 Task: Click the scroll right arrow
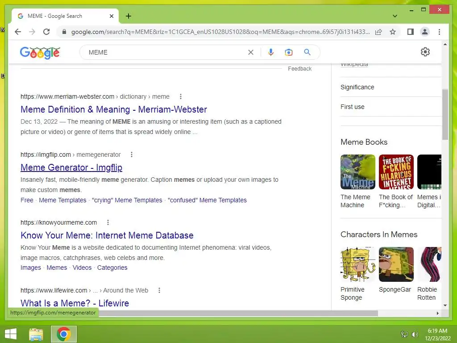coord(437,313)
